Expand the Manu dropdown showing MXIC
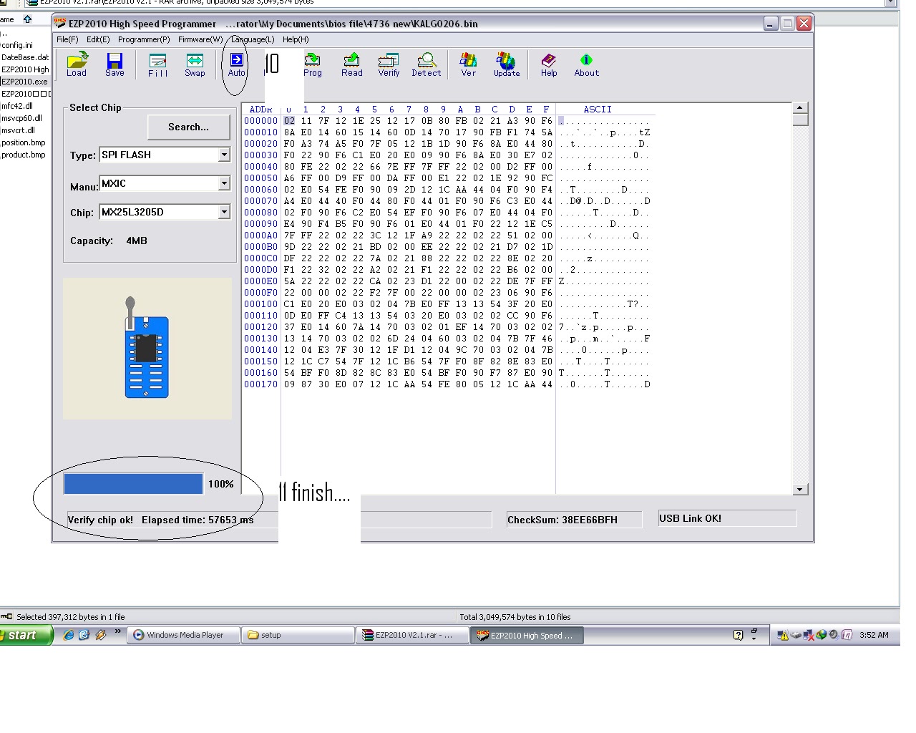Viewport: 916px width, 733px height. pyautogui.click(x=224, y=183)
